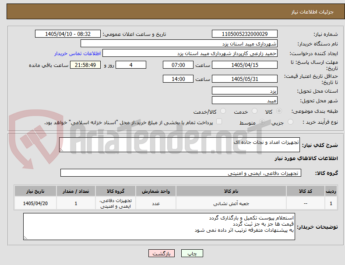Click the requester field حمید زارعی
Screen dimensions: 345x265
[190, 53]
